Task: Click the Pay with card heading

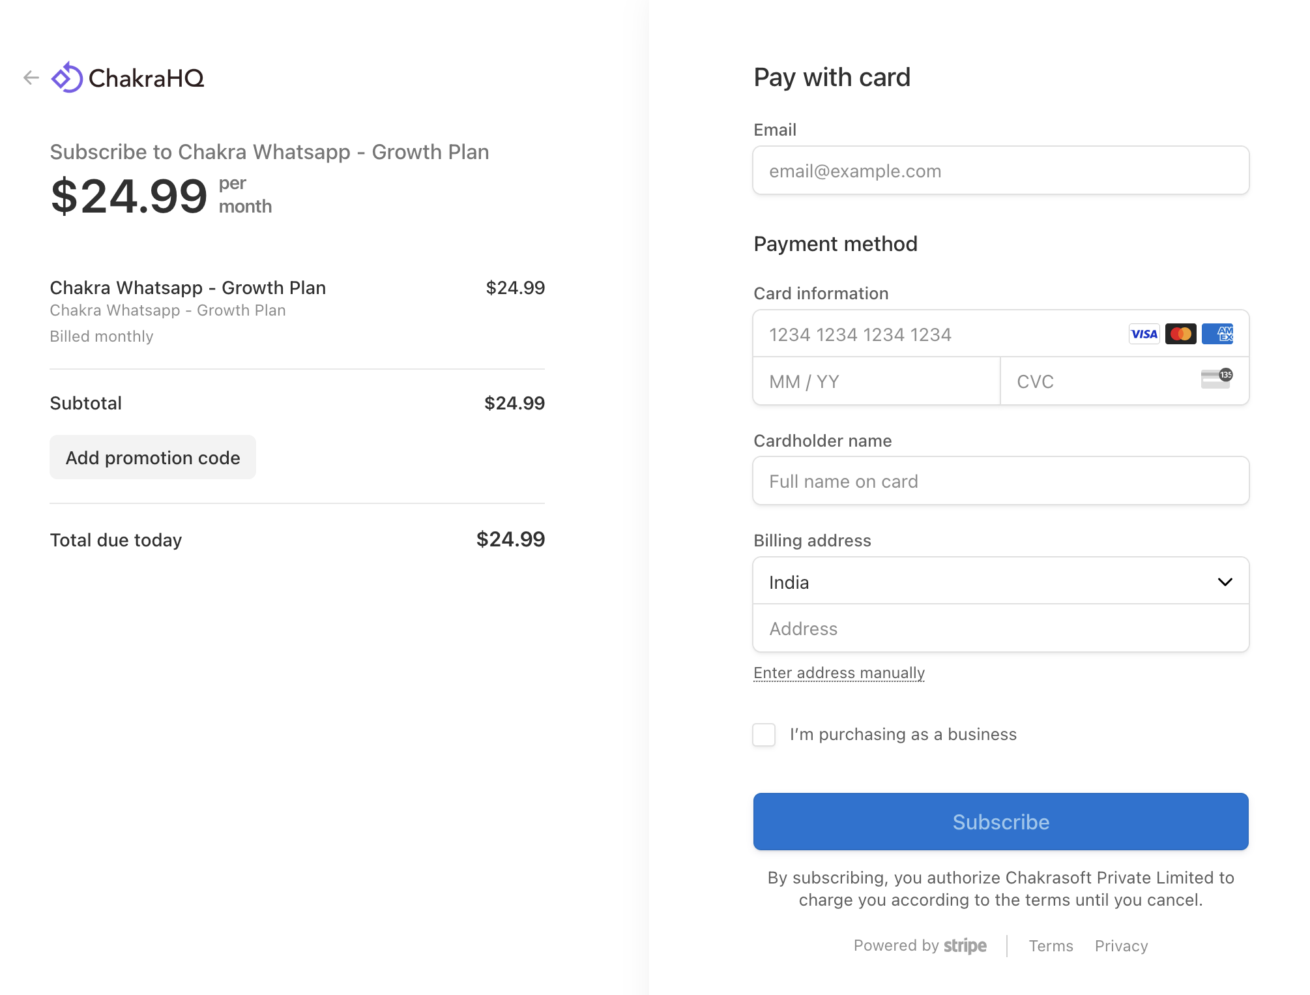Action: pos(832,78)
